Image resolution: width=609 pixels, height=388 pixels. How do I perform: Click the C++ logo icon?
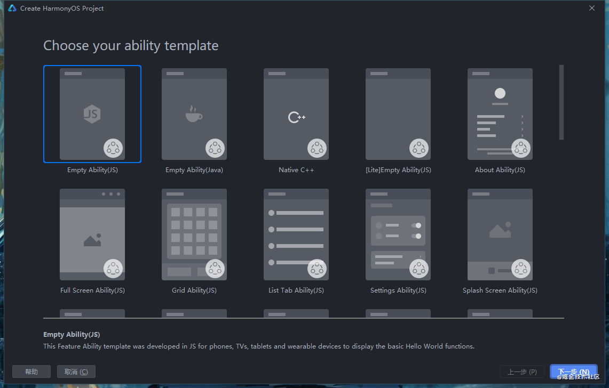(297, 117)
